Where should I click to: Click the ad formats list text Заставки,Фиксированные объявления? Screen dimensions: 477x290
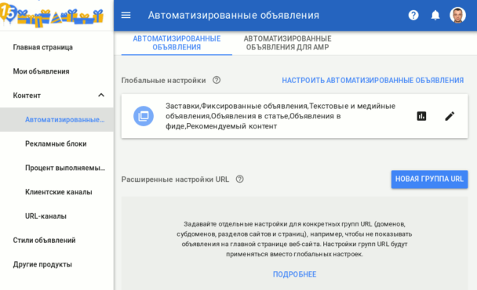point(280,116)
